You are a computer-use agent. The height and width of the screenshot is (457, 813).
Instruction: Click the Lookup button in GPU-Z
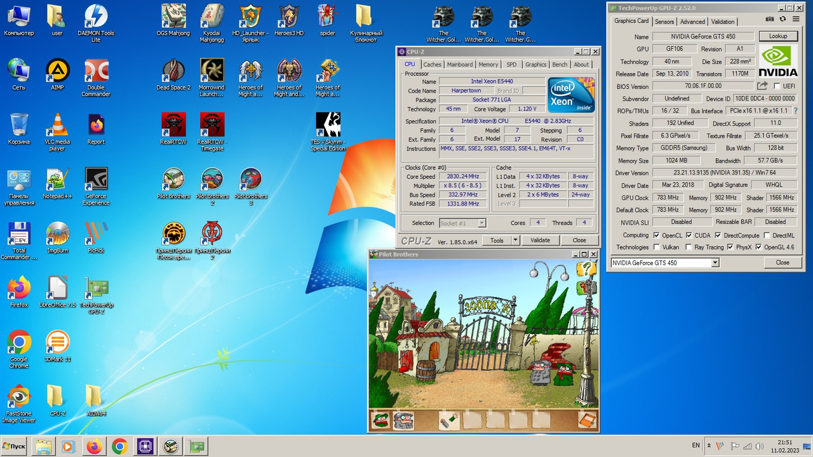[778, 36]
